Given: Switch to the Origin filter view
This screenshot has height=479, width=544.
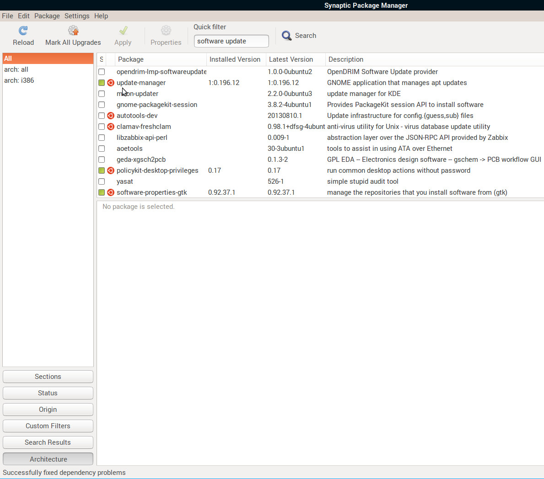Looking at the screenshot, I should pyautogui.click(x=48, y=410).
